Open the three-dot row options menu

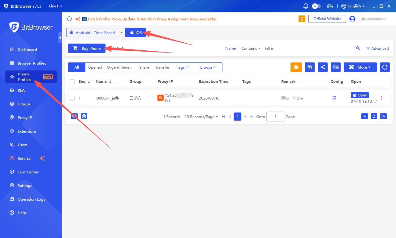click(x=381, y=98)
